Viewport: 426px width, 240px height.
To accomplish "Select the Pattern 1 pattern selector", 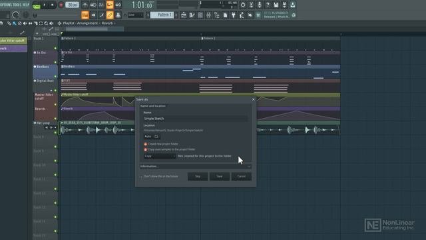I will pyautogui.click(x=162, y=15).
